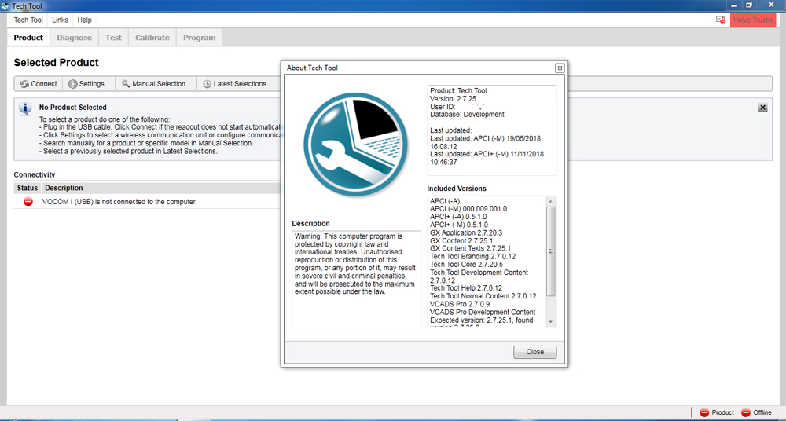Viewport: 786px width, 421px height.
Task: Click the notification icon beside Volvo Trucks
Action: coord(720,20)
